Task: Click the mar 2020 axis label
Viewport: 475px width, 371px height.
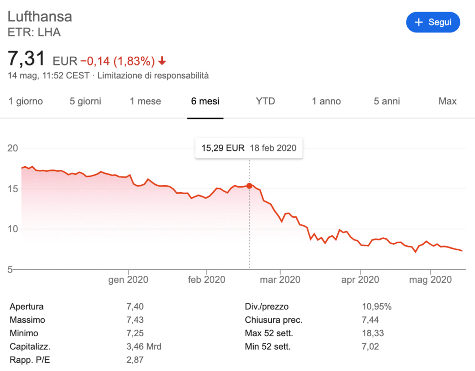Action: 280,280
